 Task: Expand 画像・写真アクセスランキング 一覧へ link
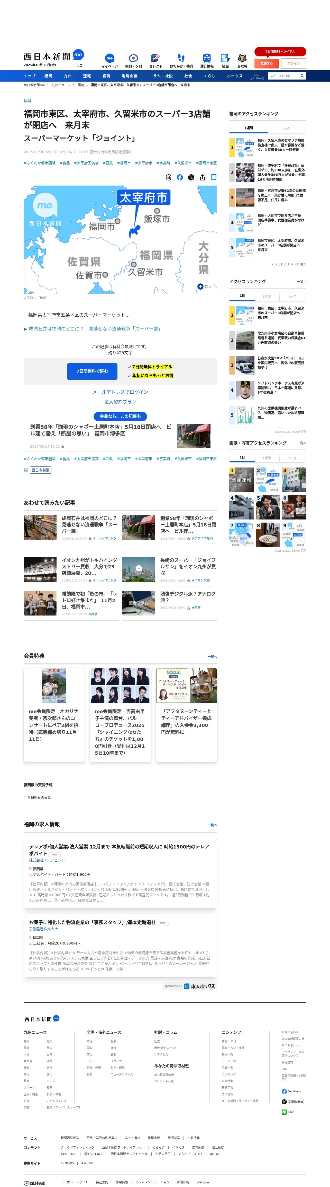[x=301, y=443]
